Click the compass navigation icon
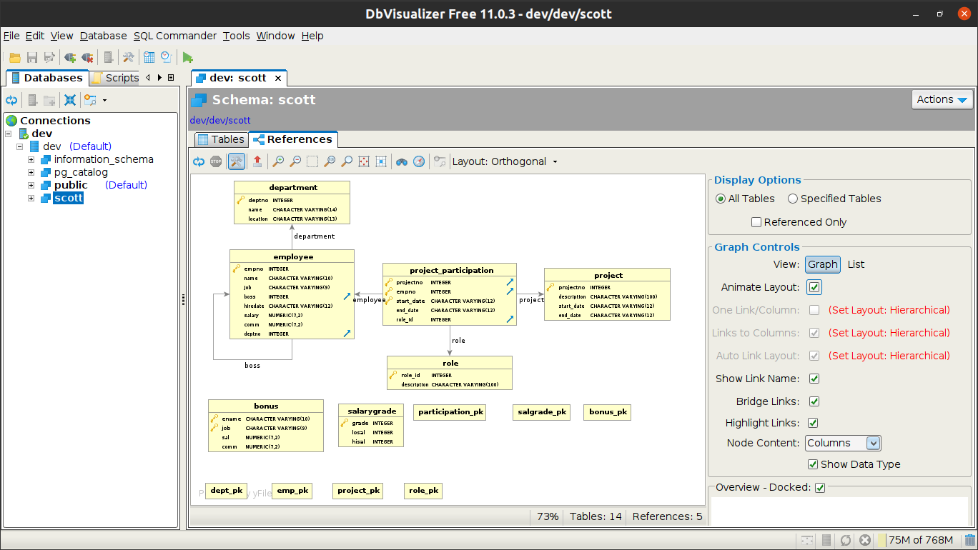Image resolution: width=978 pixels, height=550 pixels. 419,161
